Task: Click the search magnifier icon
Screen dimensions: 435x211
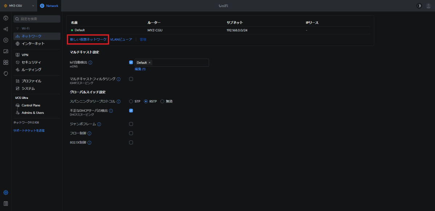Action: tap(17, 19)
